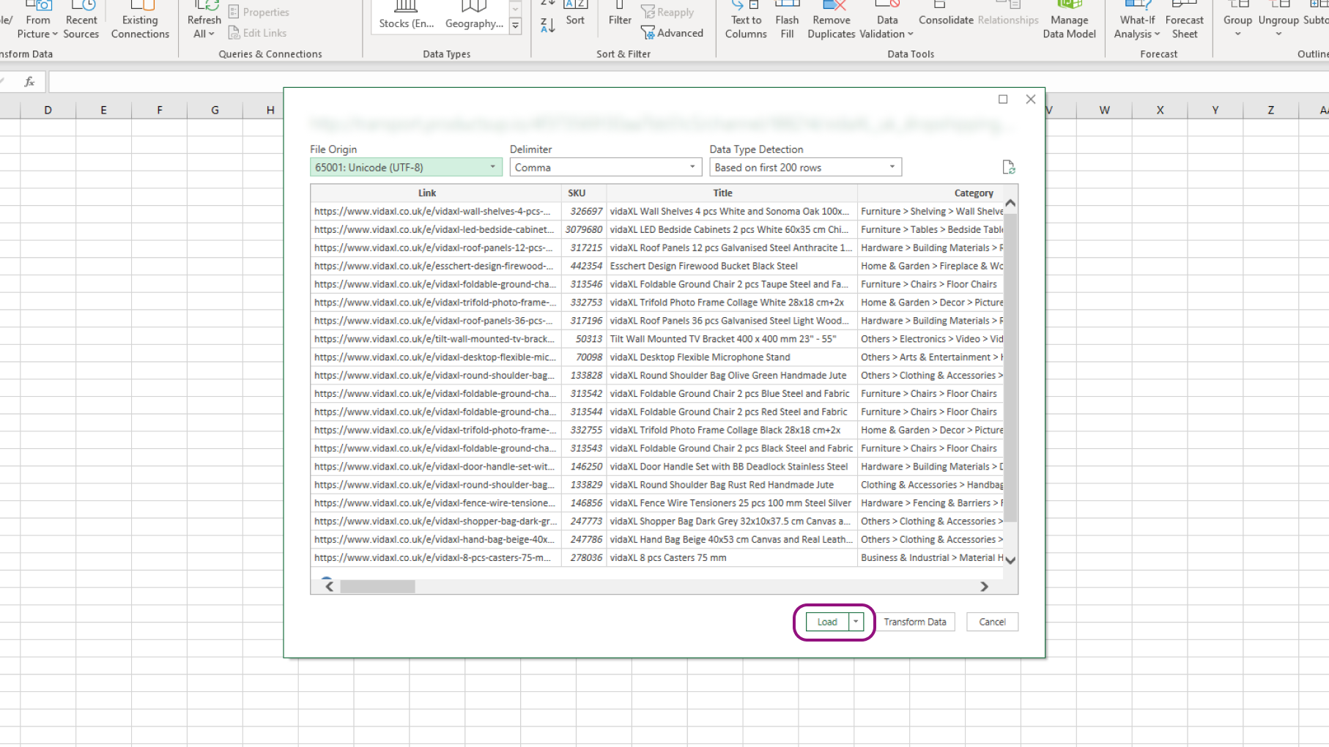Open Manage Data Model
1329x747 pixels.
1069,21
